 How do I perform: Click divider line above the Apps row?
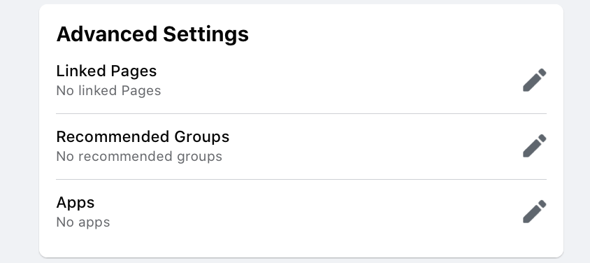pos(301,180)
